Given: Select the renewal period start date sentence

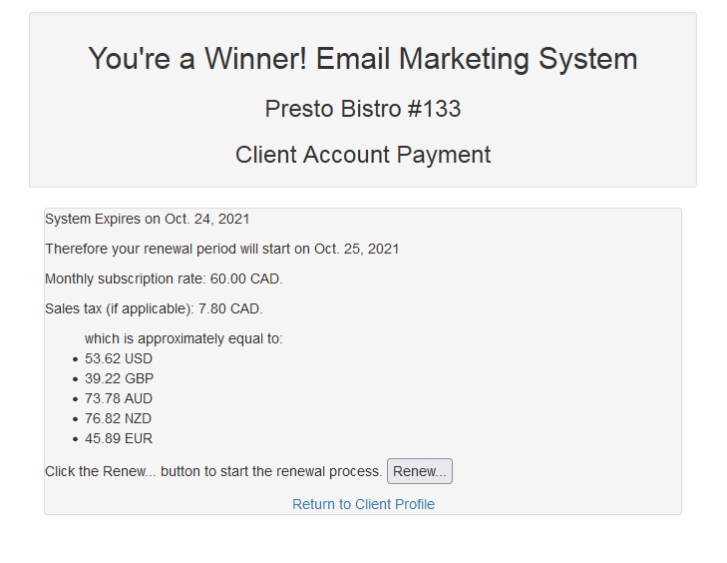Looking at the screenshot, I should click(x=221, y=249).
